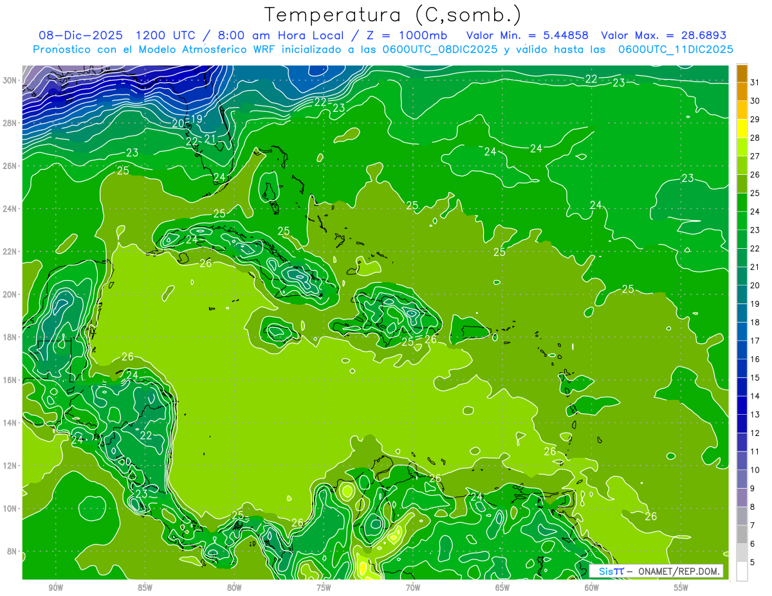Screen dimensions: 772x596
Task: Click the contour label '21' over Florida
Action: [210, 138]
